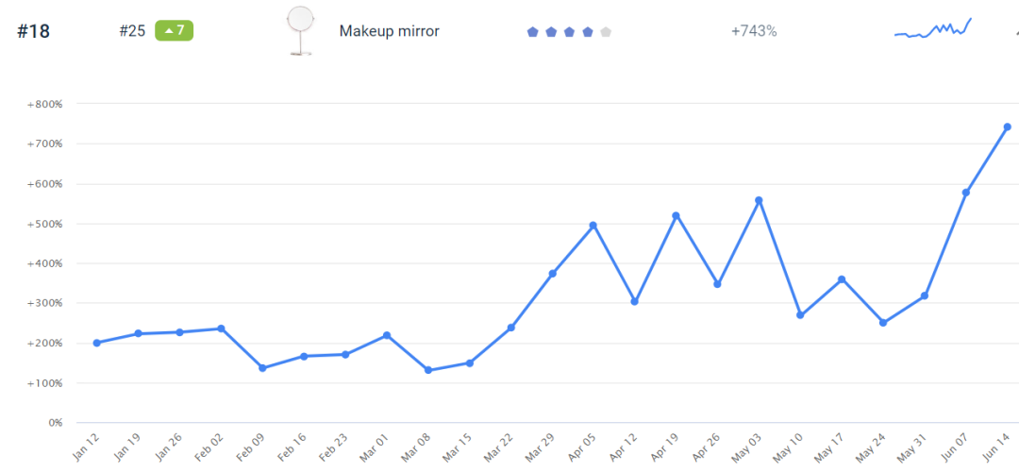Click the green +7 rank change badge
Image resolution: width=1019 pixels, height=472 pixels.
point(175,30)
